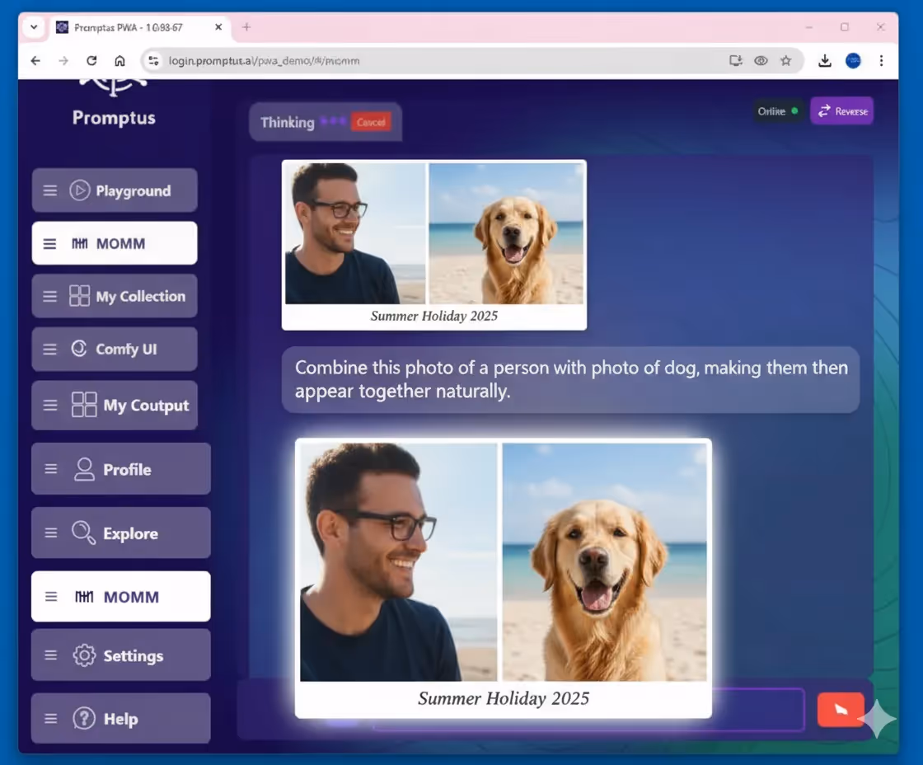Expand the tab search dropdown arrow
Viewport: 923px width, 765px height.
click(34, 27)
